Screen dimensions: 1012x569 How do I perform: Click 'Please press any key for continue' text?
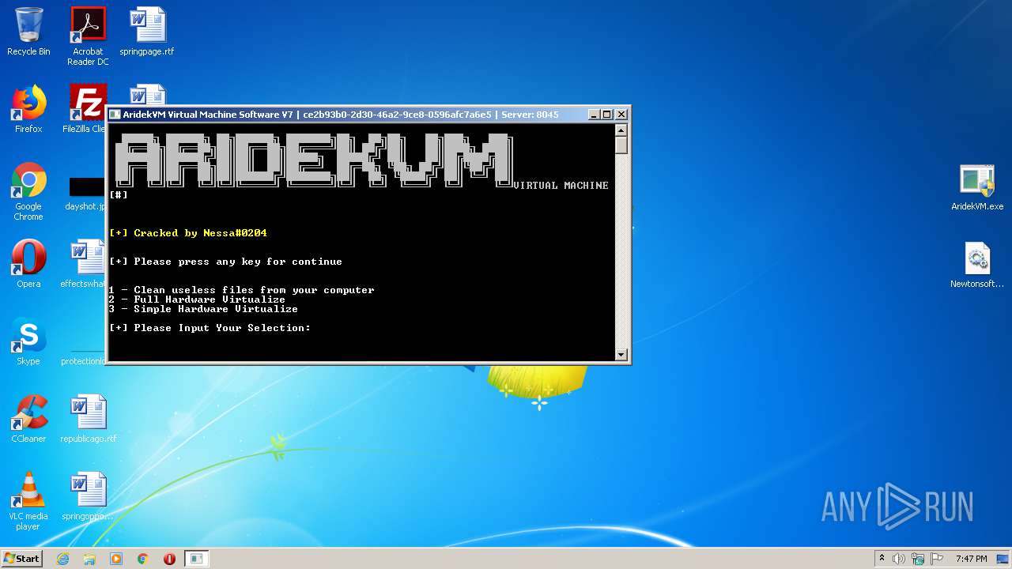226,262
